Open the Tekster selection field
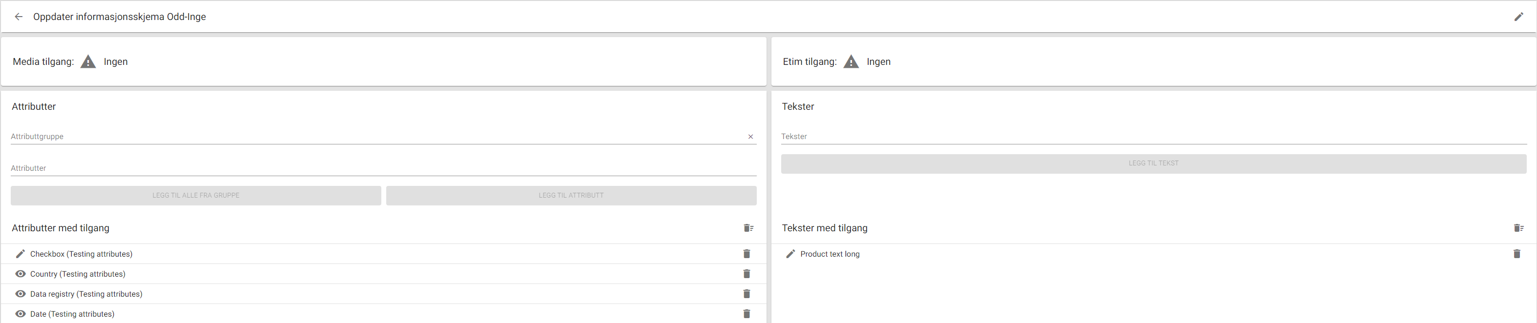 point(1153,137)
